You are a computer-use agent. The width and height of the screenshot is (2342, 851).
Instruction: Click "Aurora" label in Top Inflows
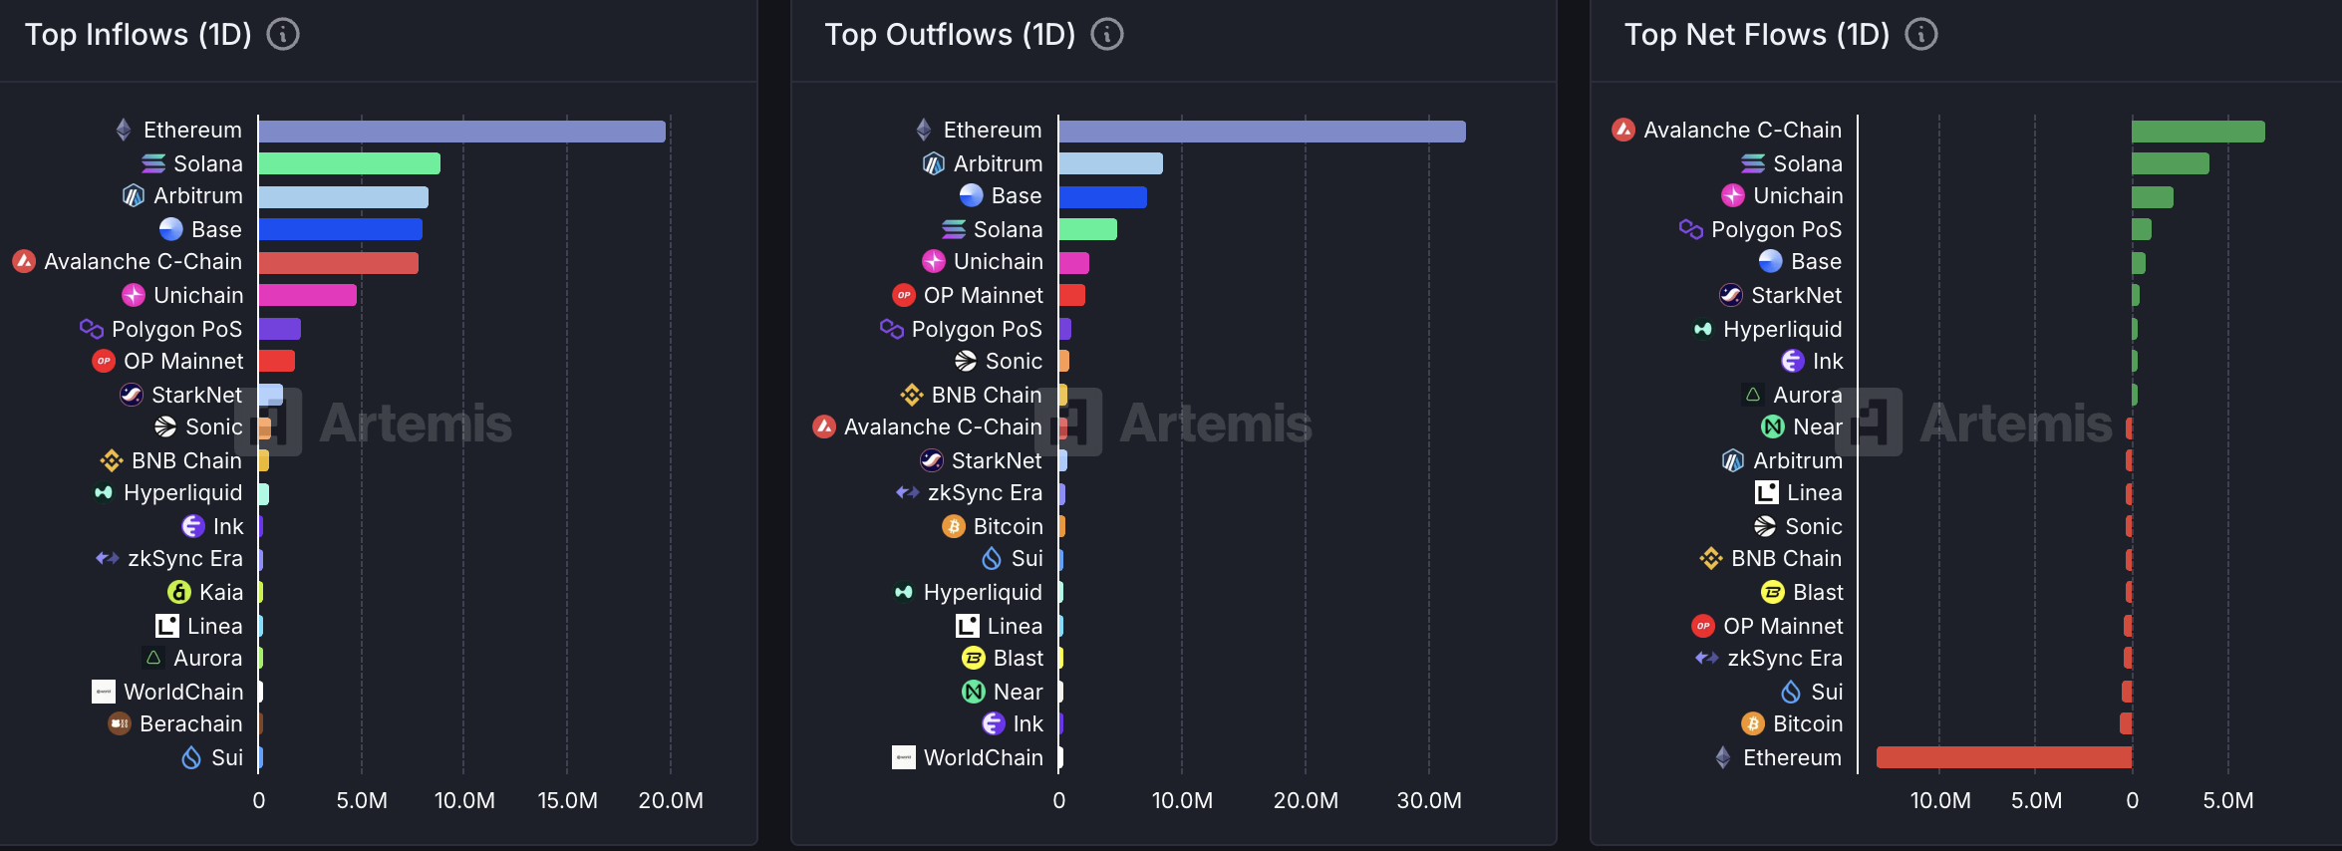(208, 658)
